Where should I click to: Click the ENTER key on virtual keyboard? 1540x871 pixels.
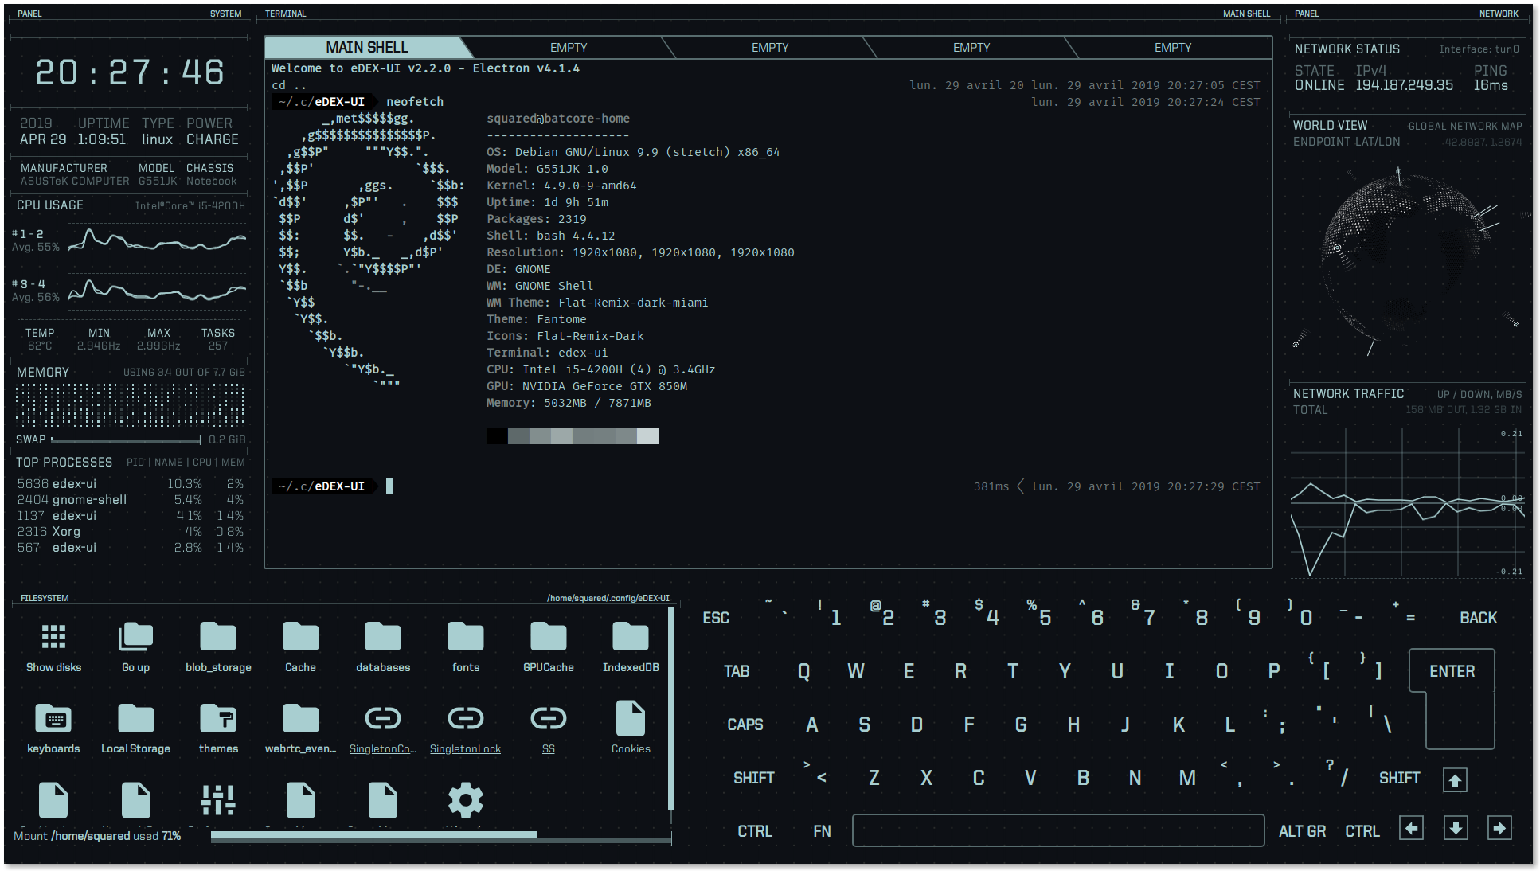click(x=1449, y=671)
